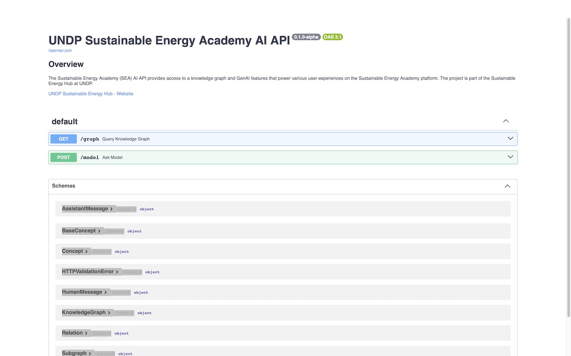Expand the KnowledgeGraph schema
The height and width of the screenshot is (356, 571).
pos(87,313)
